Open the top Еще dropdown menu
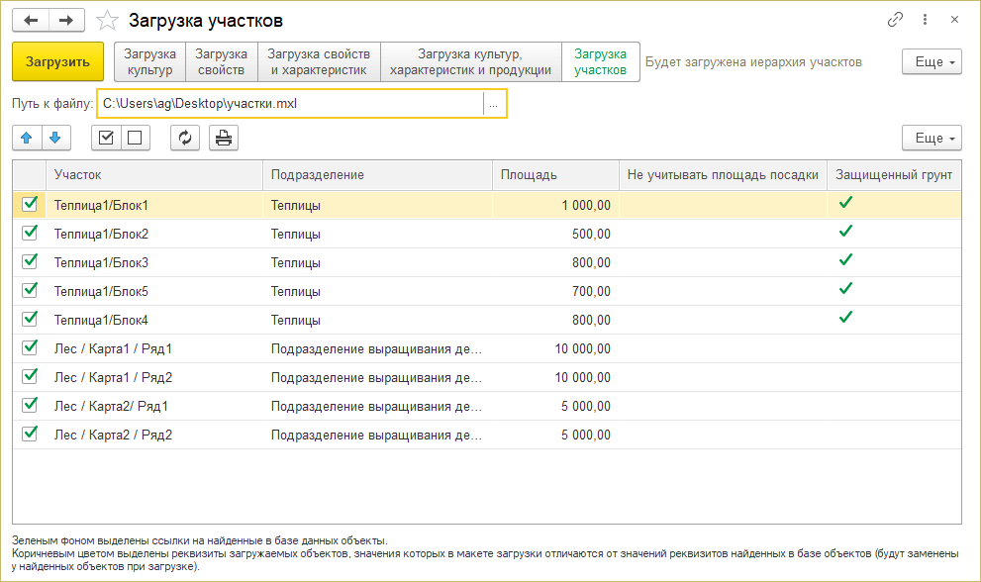The image size is (981, 582). pos(932,61)
